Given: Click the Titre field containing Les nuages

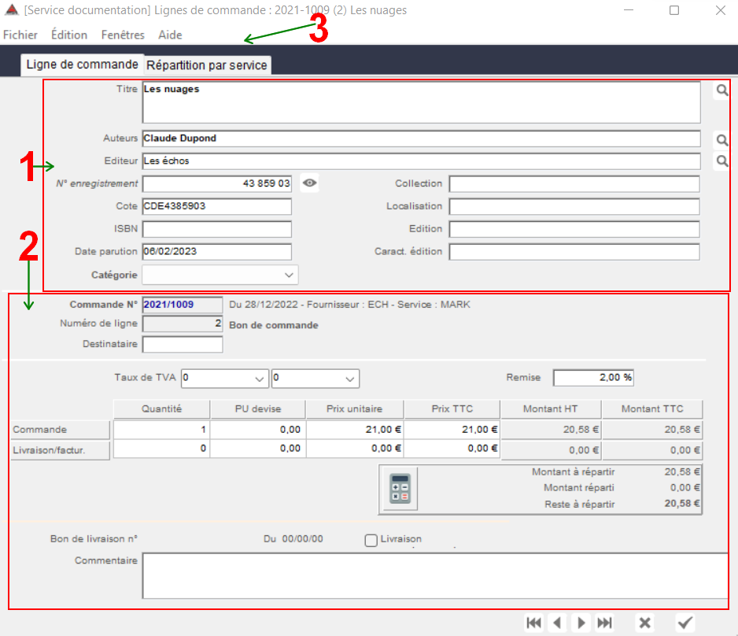Looking at the screenshot, I should pyautogui.click(x=421, y=102).
